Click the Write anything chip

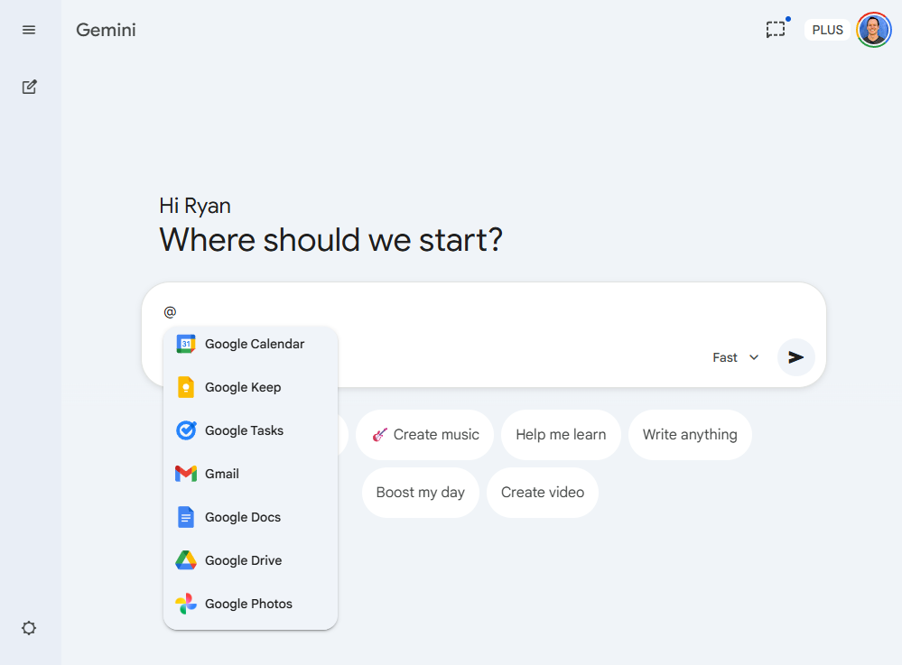pyautogui.click(x=690, y=435)
